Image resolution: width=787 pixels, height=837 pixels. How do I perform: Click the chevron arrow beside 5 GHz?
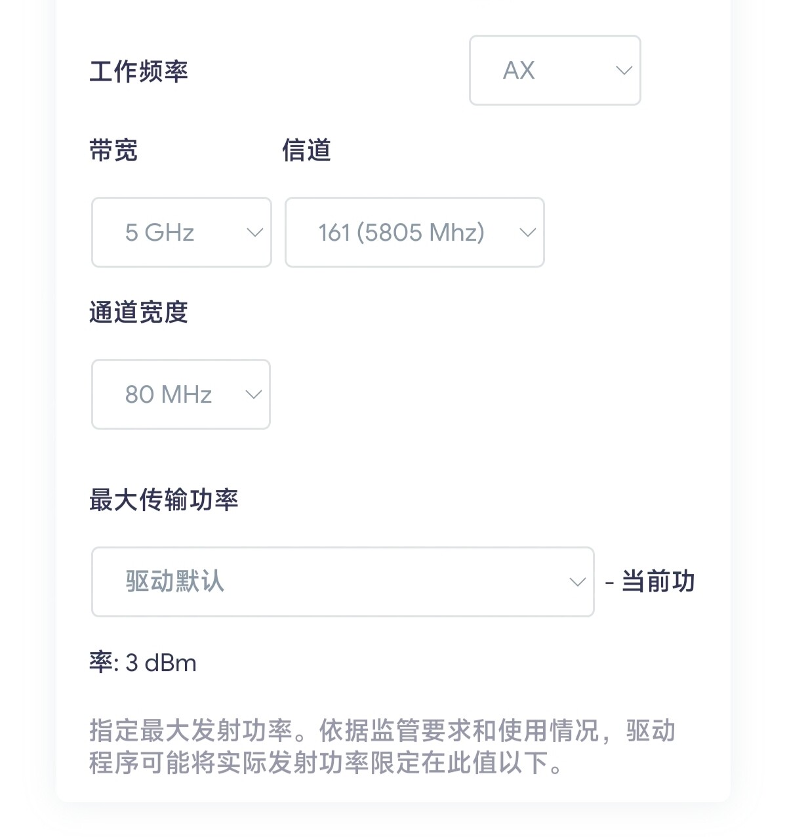[254, 232]
